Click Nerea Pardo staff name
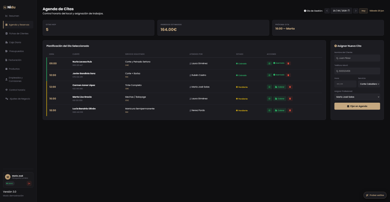390x202 pixels. 197,110
